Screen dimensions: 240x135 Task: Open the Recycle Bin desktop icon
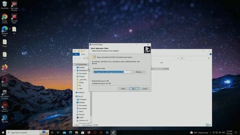pyautogui.click(x=4, y=5)
